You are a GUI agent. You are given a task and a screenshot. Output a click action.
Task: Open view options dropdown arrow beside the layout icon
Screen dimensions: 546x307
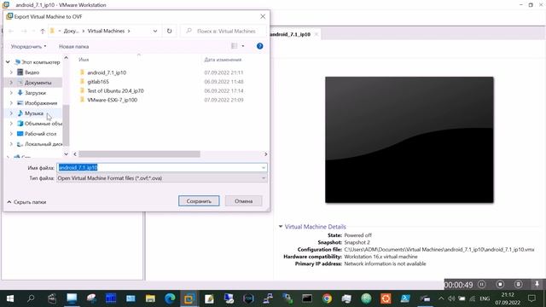(243, 46)
